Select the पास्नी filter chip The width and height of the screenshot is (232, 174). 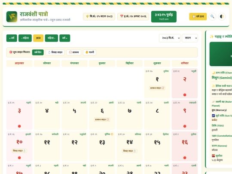[x=90, y=52]
